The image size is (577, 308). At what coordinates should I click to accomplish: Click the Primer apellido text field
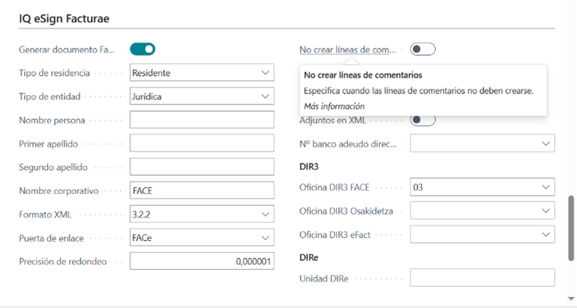coord(202,143)
